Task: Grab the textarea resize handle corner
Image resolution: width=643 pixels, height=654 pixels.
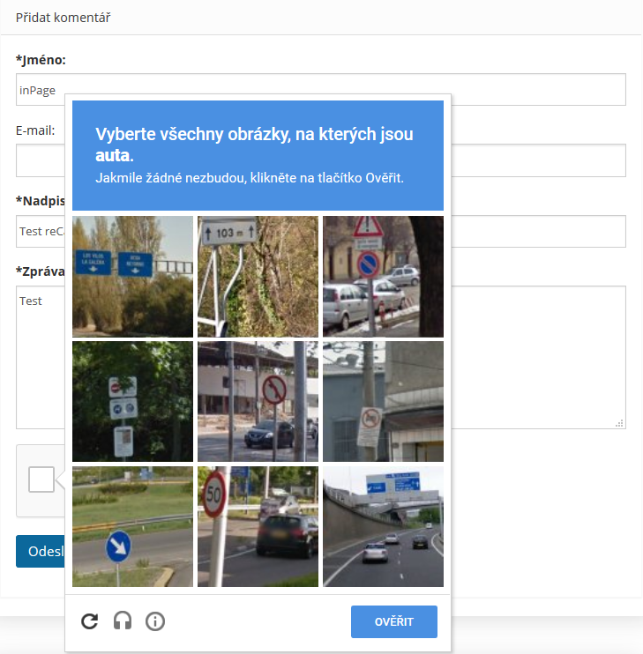Action: [x=619, y=423]
